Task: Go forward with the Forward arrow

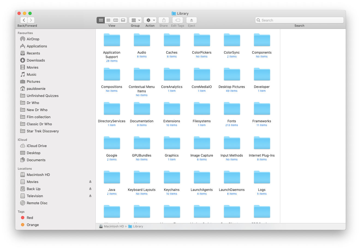Action: pos(31,20)
